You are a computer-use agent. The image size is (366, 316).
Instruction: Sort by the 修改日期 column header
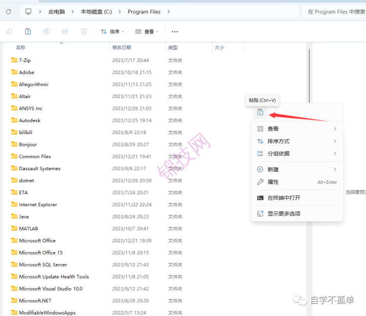pyautogui.click(x=121, y=48)
